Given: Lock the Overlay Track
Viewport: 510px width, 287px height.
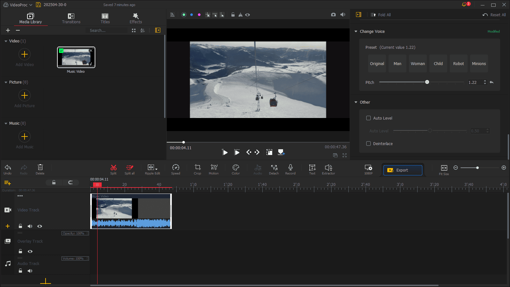Looking at the screenshot, I should click(20, 251).
